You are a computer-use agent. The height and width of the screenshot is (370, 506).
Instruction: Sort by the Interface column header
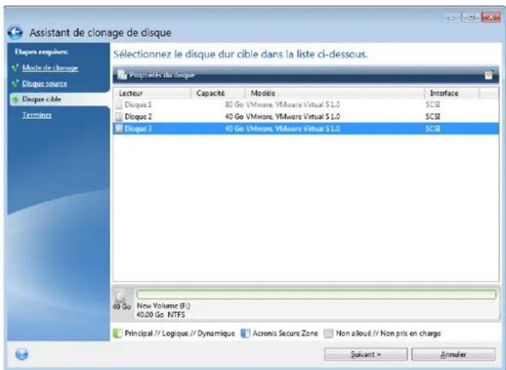tap(452, 93)
